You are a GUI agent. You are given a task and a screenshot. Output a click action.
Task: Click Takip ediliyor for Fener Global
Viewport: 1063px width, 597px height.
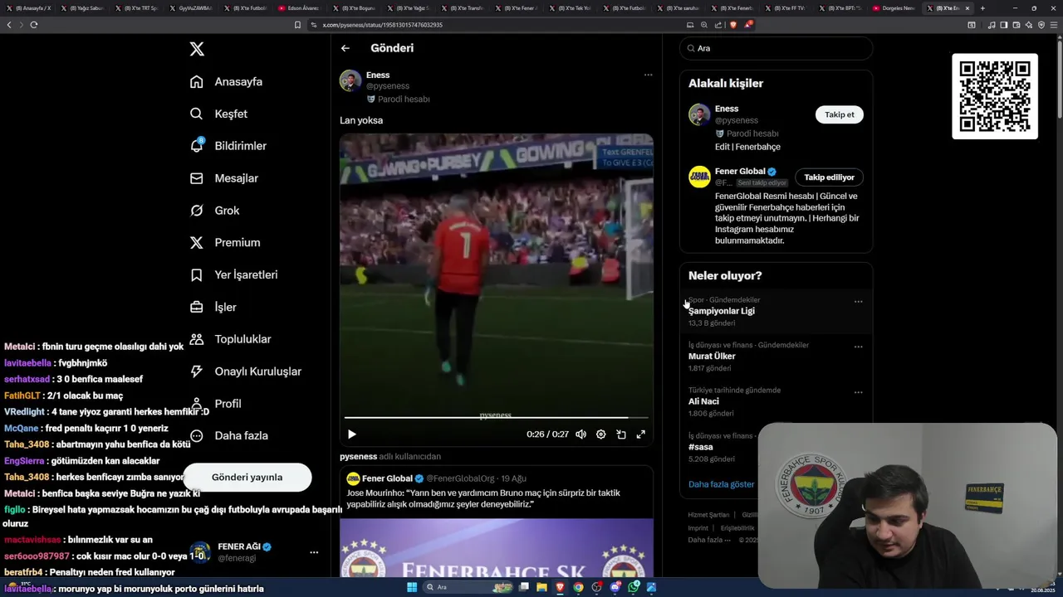tap(829, 177)
